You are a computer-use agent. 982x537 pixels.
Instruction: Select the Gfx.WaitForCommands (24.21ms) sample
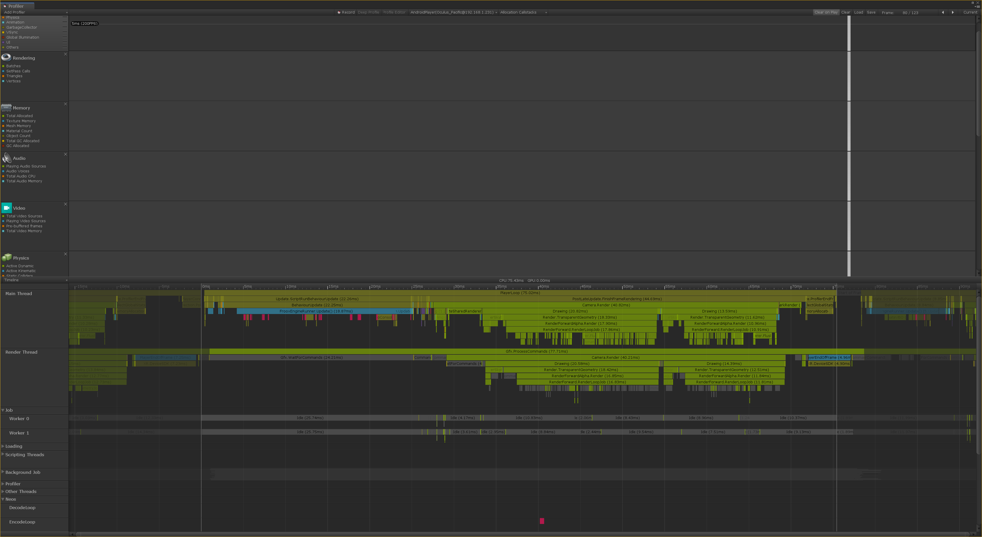pyautogui.click(x=311, y=357)
